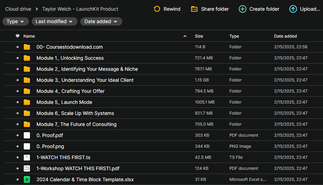
Task: Toggle favorite dot for 0. Proof.pdf
Action: (x=18, y=135)
